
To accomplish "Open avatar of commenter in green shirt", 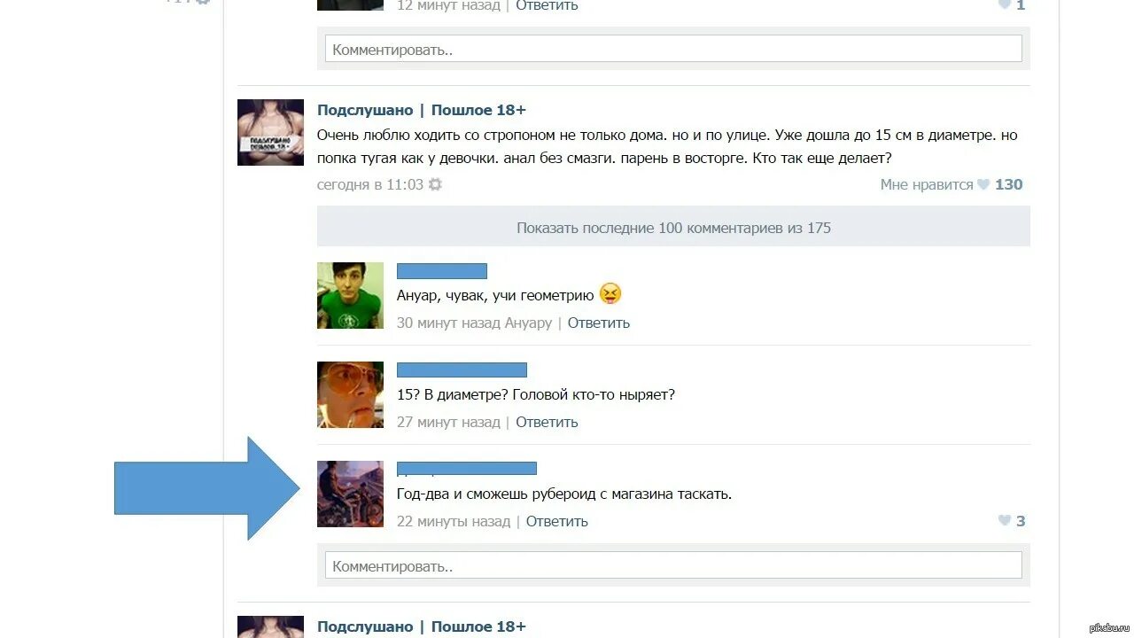I will [350, 295].
